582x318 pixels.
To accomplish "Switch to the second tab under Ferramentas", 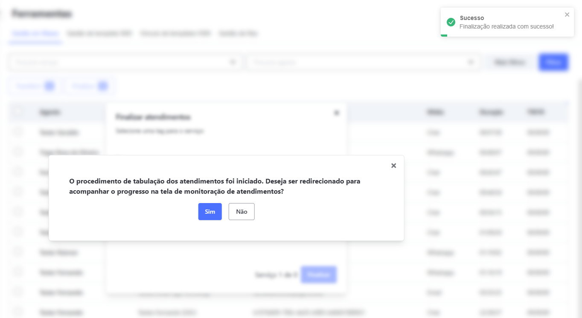I will pyautogui.click(x=99, y=33).
